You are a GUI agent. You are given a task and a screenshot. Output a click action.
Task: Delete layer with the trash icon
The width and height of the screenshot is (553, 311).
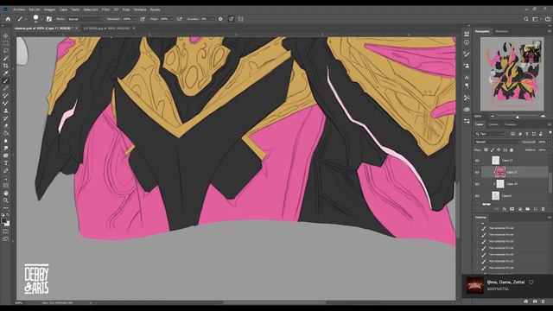543,209
